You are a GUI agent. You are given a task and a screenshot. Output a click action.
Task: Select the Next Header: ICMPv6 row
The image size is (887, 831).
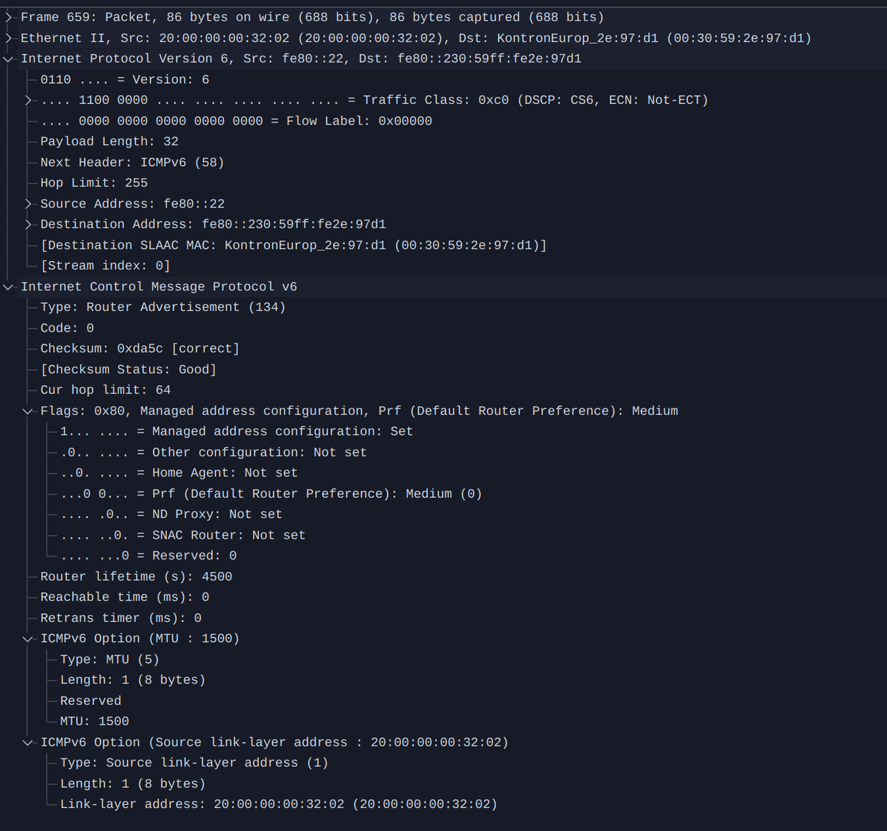click(x=132, y=162)
